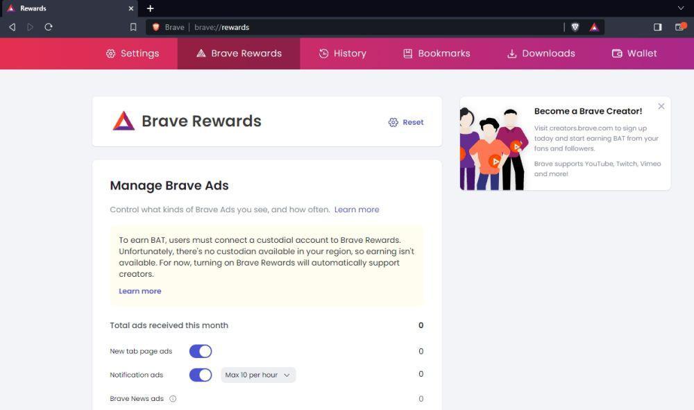This screenshot has height=410, width=694.
Task: Click the Brave Creator illustration image
Action: coord(493,148)
